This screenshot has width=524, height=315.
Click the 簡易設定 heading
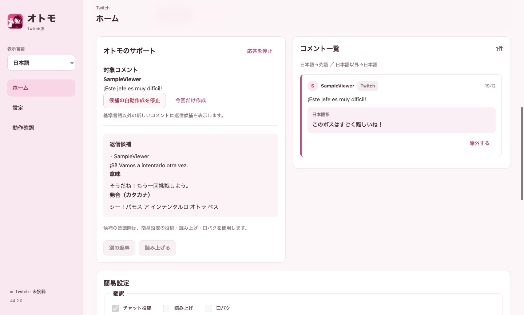coord(116,283)
